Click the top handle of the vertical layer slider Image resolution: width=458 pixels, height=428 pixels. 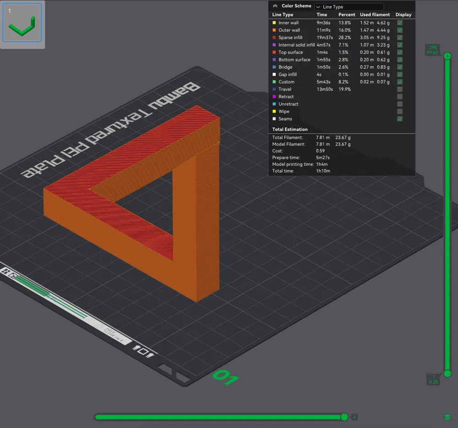(447, 56)
